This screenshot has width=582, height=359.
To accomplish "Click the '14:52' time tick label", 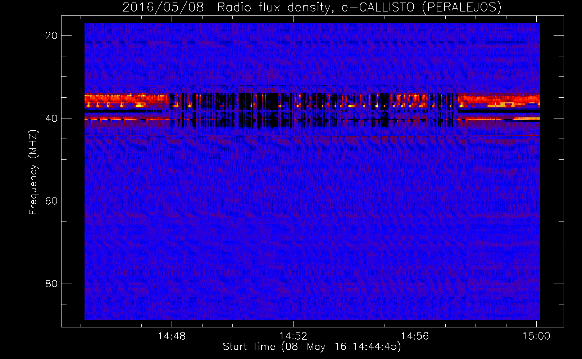I will pyautogui.click(x=293, y=336).
